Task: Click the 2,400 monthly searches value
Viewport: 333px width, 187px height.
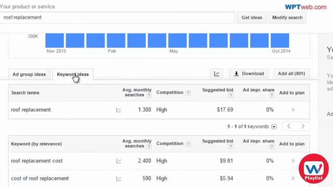Action: (x=145, y=161)
